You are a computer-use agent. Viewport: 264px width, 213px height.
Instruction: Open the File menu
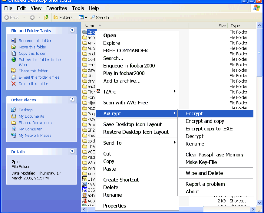(8, 8)
